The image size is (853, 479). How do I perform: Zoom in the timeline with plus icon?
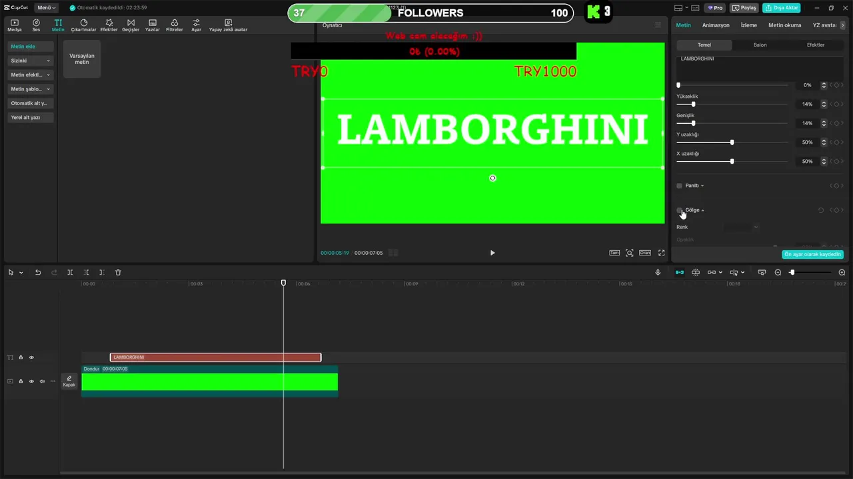point(842,272)
